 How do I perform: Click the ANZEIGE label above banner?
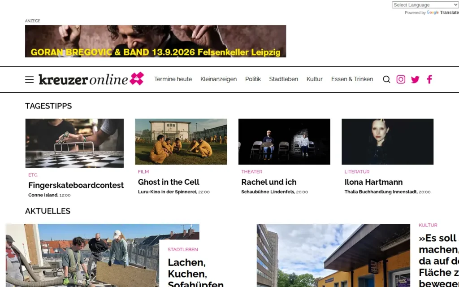tap(32, 21)
